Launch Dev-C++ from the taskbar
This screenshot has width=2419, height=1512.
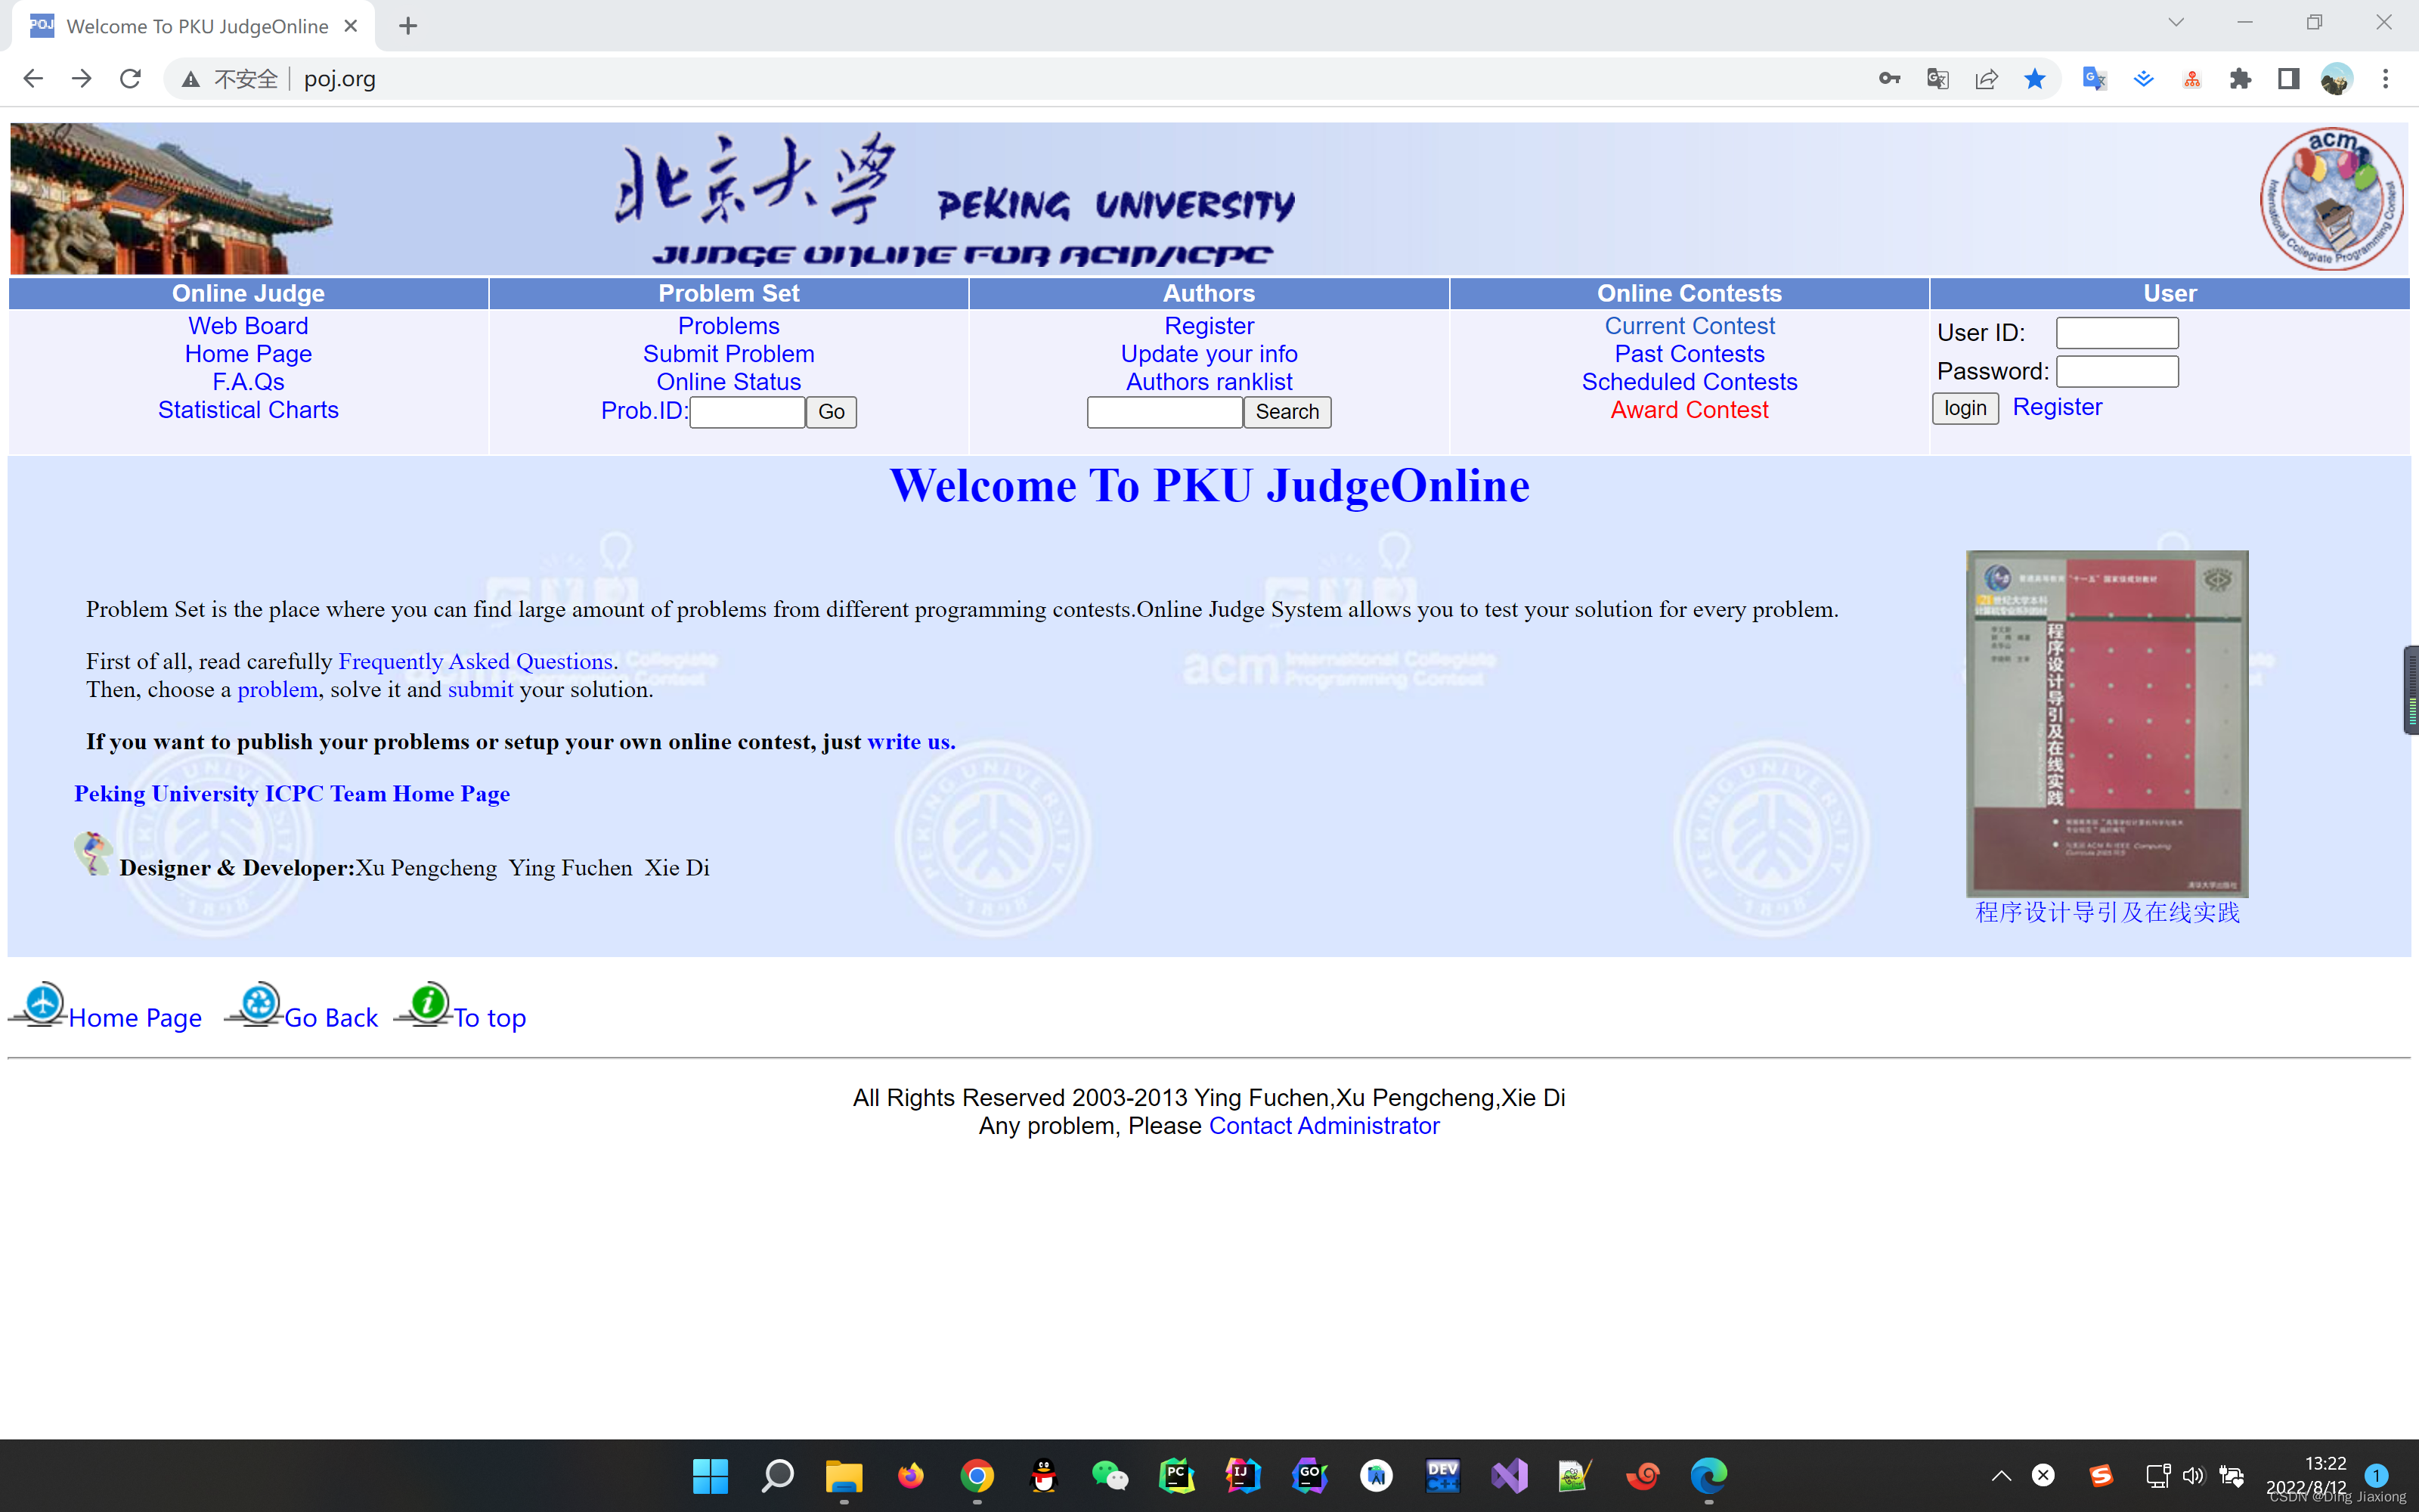point(1442,1476)
